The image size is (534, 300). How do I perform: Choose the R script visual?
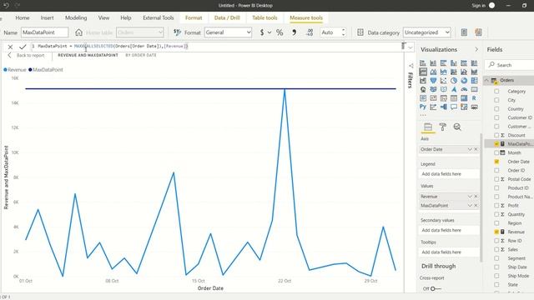474,98
